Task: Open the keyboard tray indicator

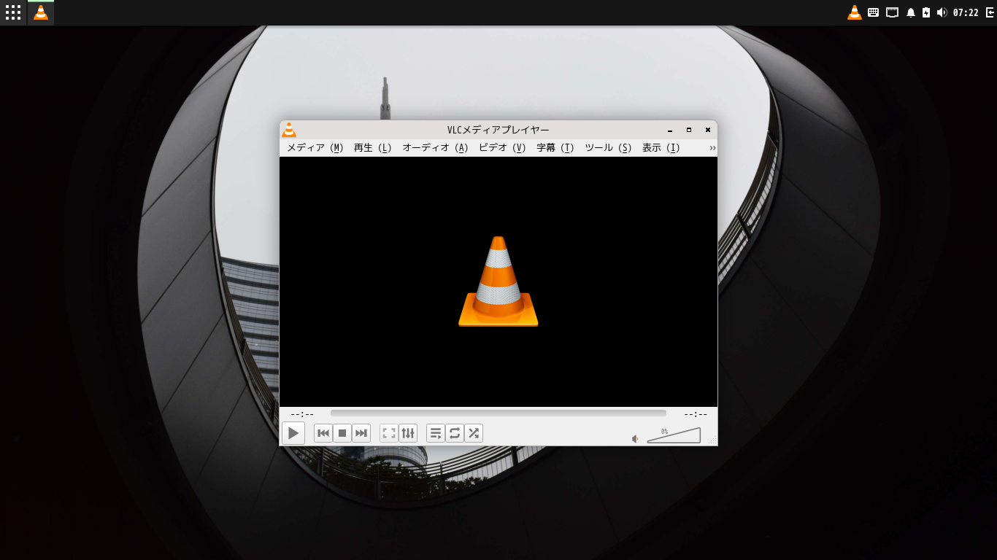Action: [x=873, y=12]
